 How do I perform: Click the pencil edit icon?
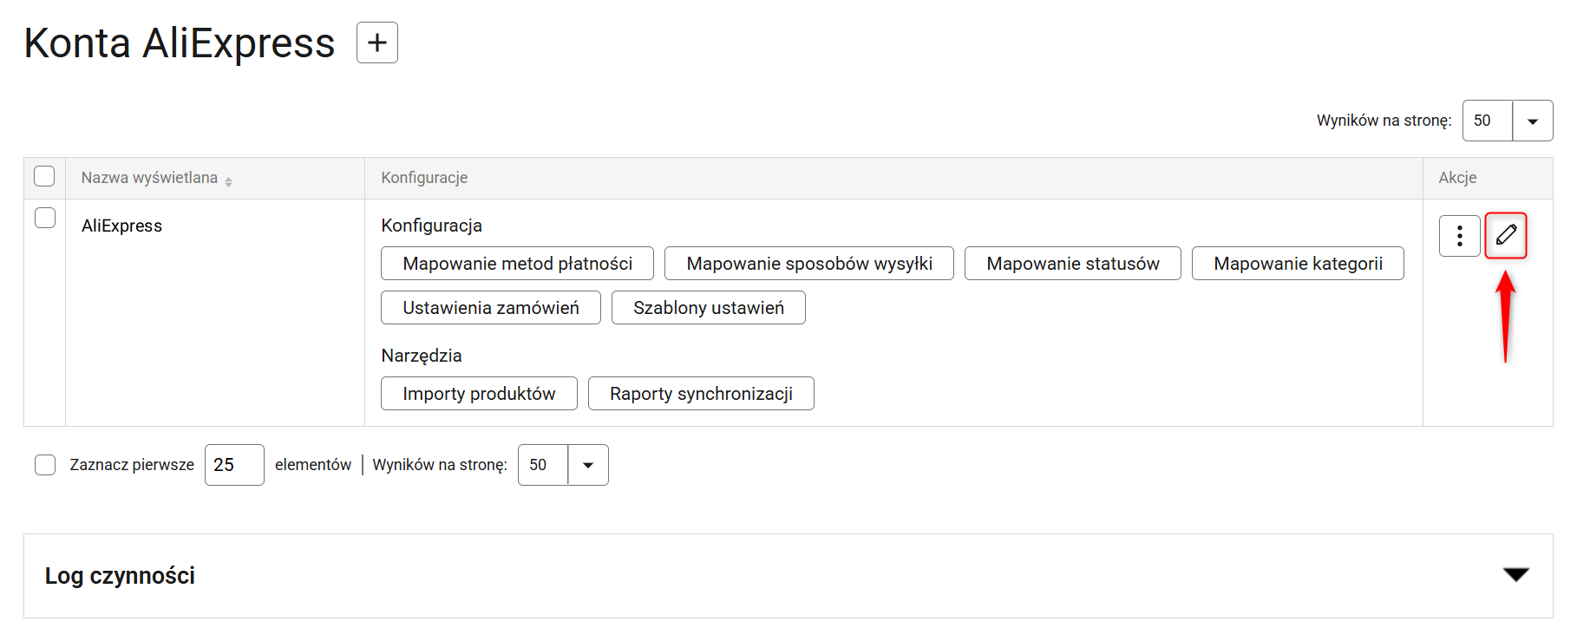[x=1506, y=235]
